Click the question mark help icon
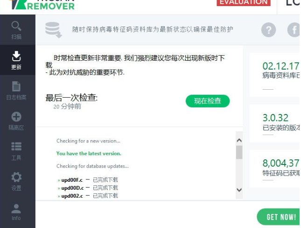The image size is (301, 228). (x=268, y=30)
